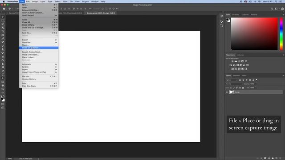Screen dimensions: 285x160
Task: Toggle lock image pixels
Action: pos(234,88)
